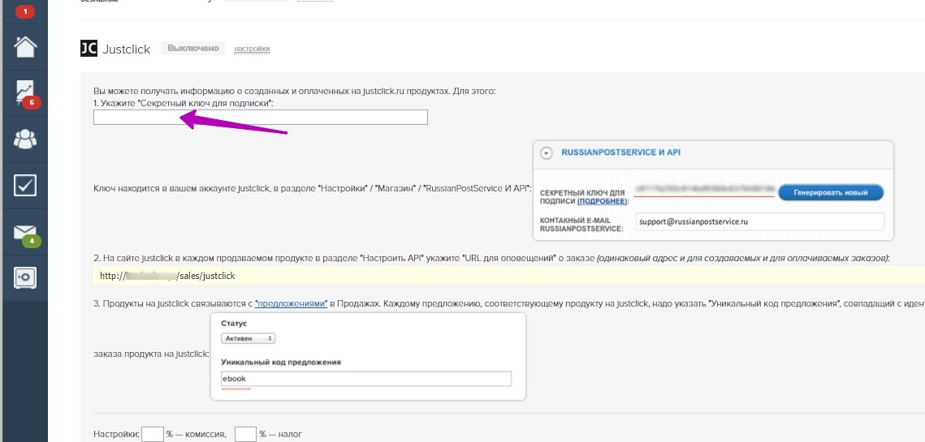Image resolution: width=925 pixels, height=442 pixels.
Task: Open the "Активен" status dropdown
Action: tap(249, 338)
